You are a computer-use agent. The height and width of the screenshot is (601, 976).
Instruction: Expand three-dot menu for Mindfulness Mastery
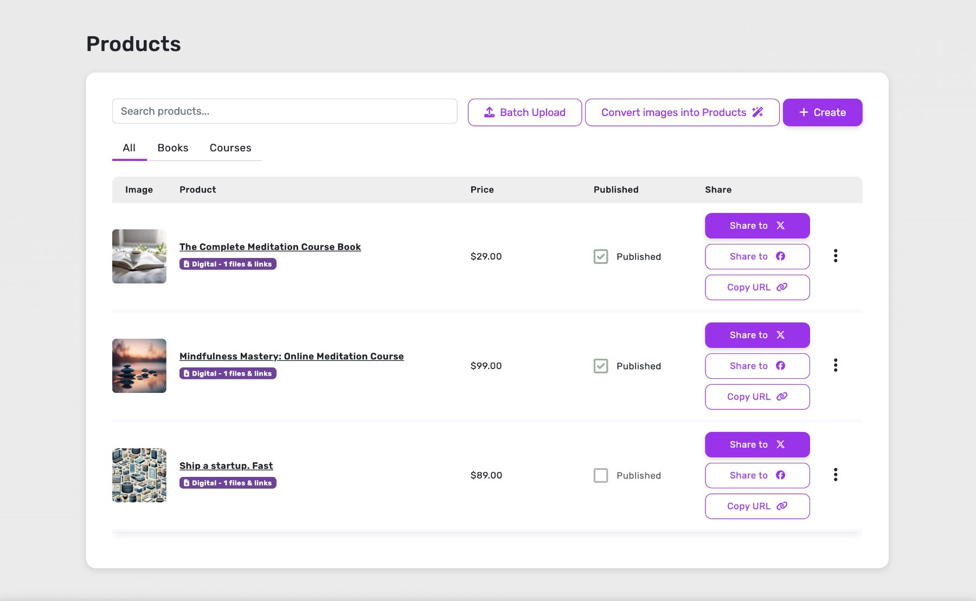(835, 365)
